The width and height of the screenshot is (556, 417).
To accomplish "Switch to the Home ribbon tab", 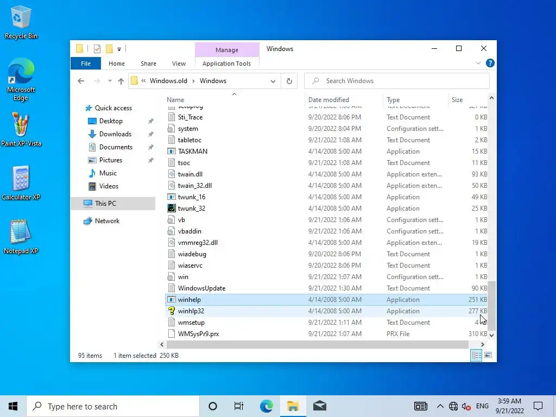I will point(117,64).
